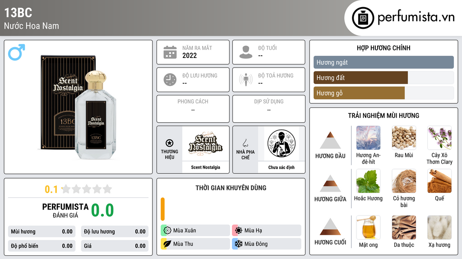Image resolution: width=462 pixels, height=259 pixels.
Task: Select the Quế cinnamon note image
Action: pos(439,181)
